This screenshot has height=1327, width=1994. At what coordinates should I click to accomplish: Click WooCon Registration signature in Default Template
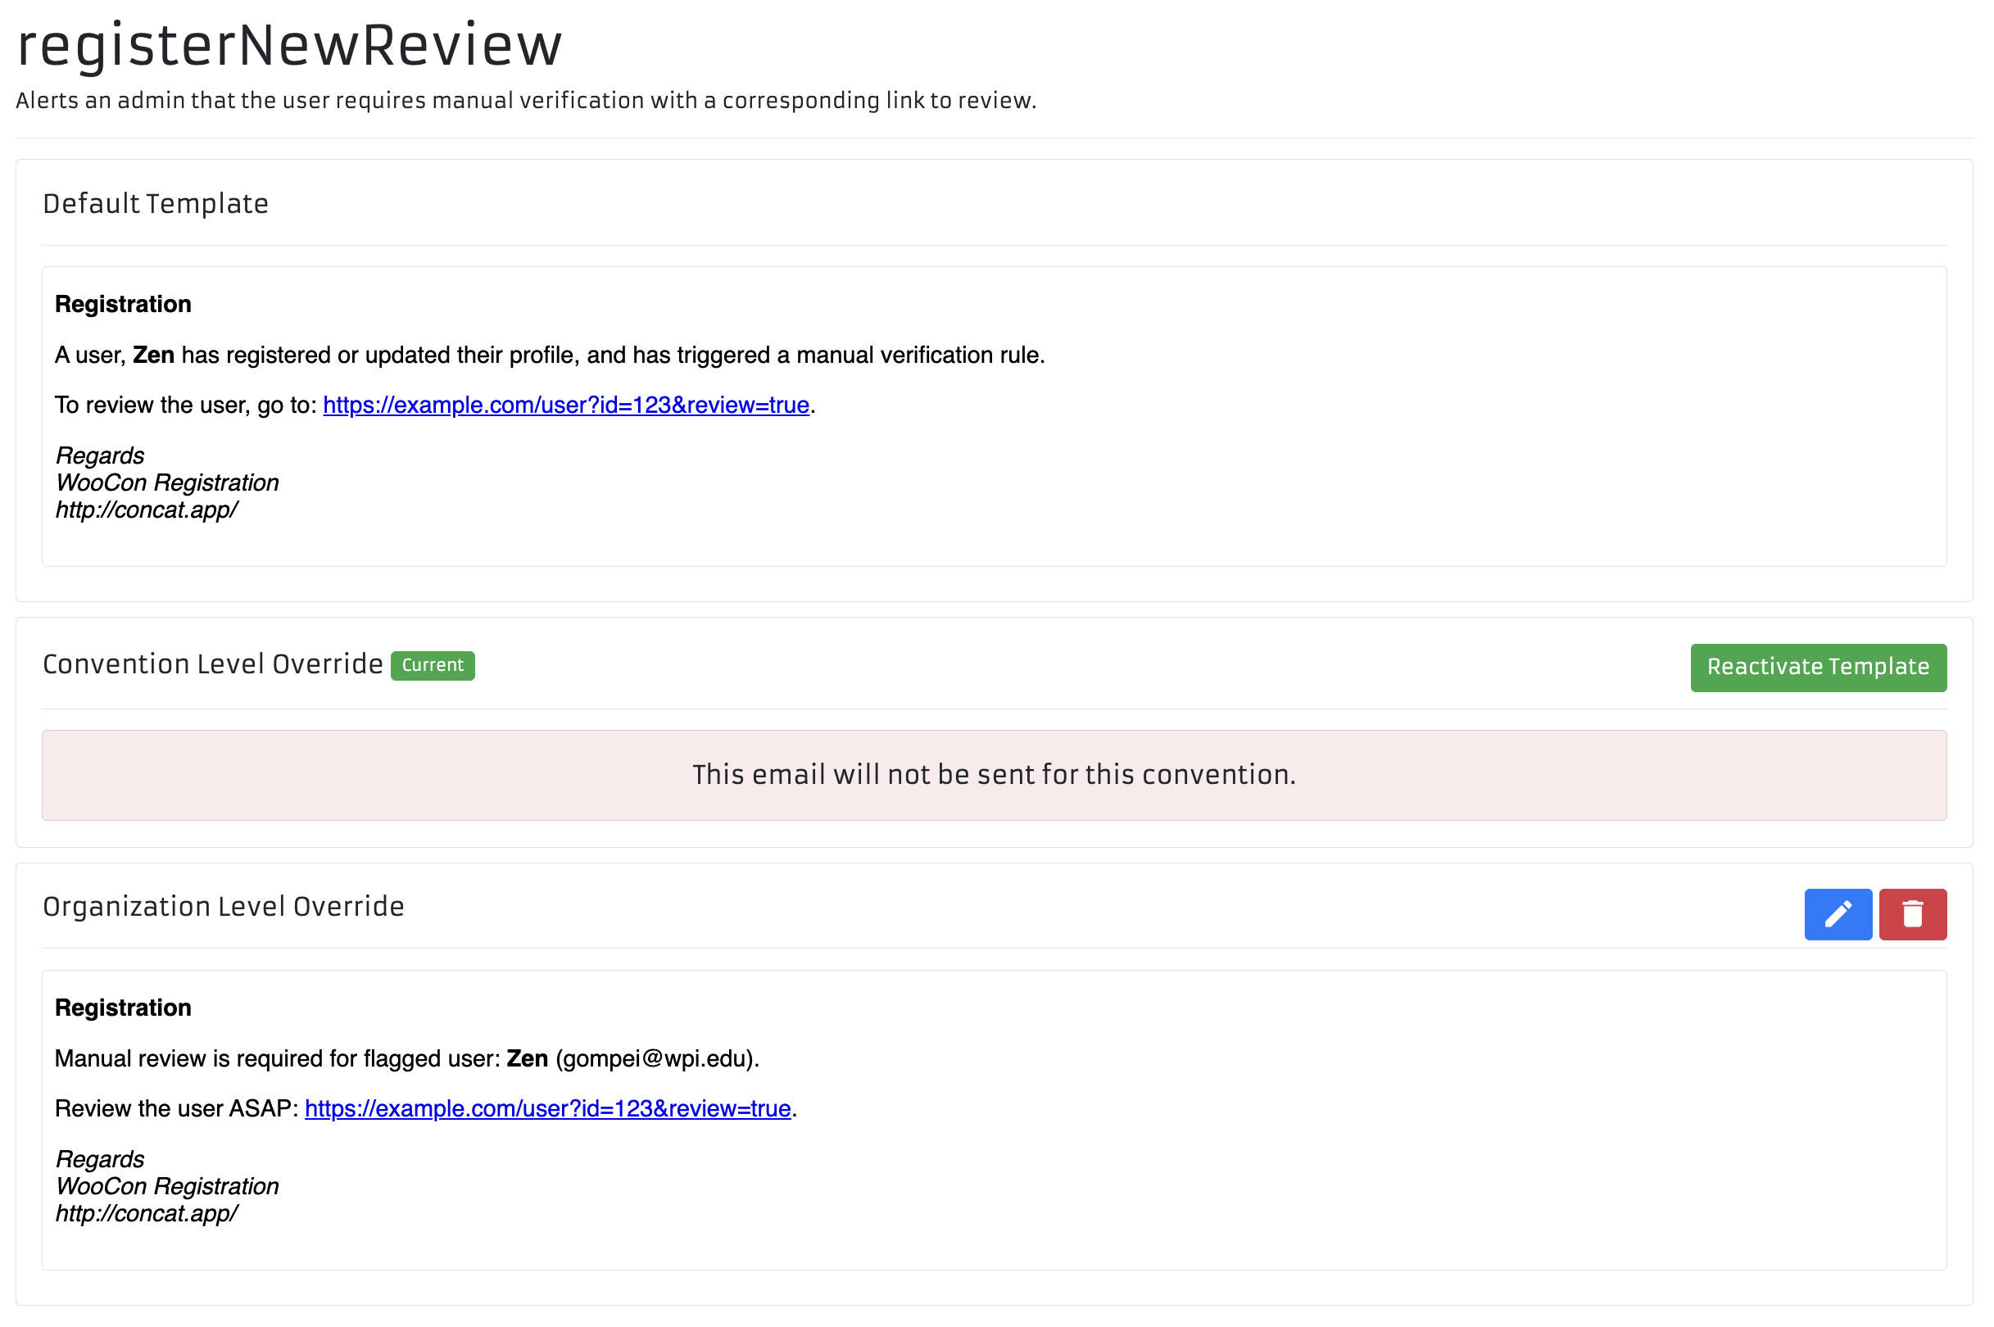click(167, 483)
